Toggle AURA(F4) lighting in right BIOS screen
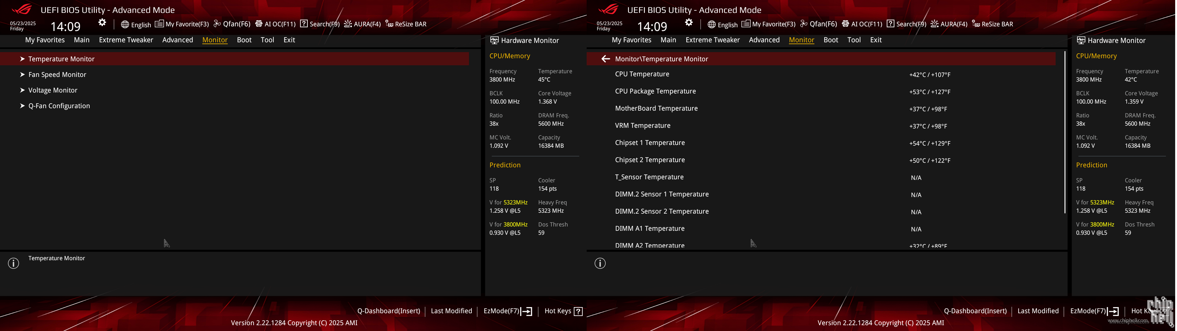1177x331 pixels. [x=949, y=24]
